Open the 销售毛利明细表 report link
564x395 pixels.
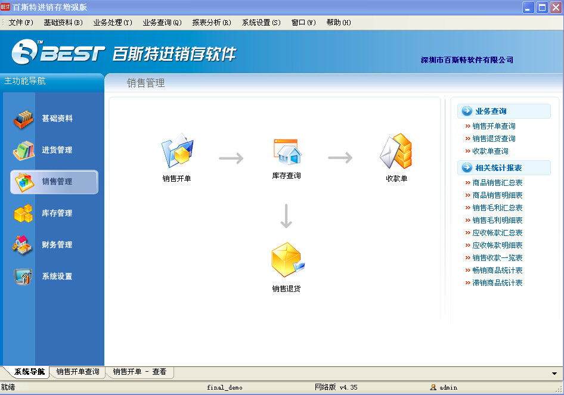[497, 220]
